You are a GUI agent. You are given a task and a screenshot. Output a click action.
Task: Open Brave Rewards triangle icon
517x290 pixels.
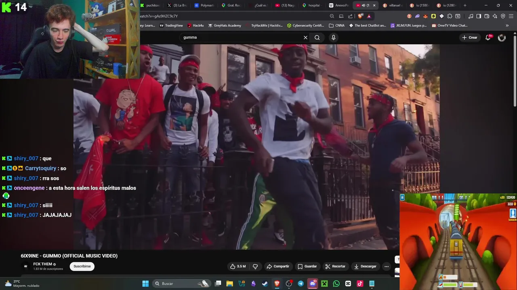coord(369,16)
